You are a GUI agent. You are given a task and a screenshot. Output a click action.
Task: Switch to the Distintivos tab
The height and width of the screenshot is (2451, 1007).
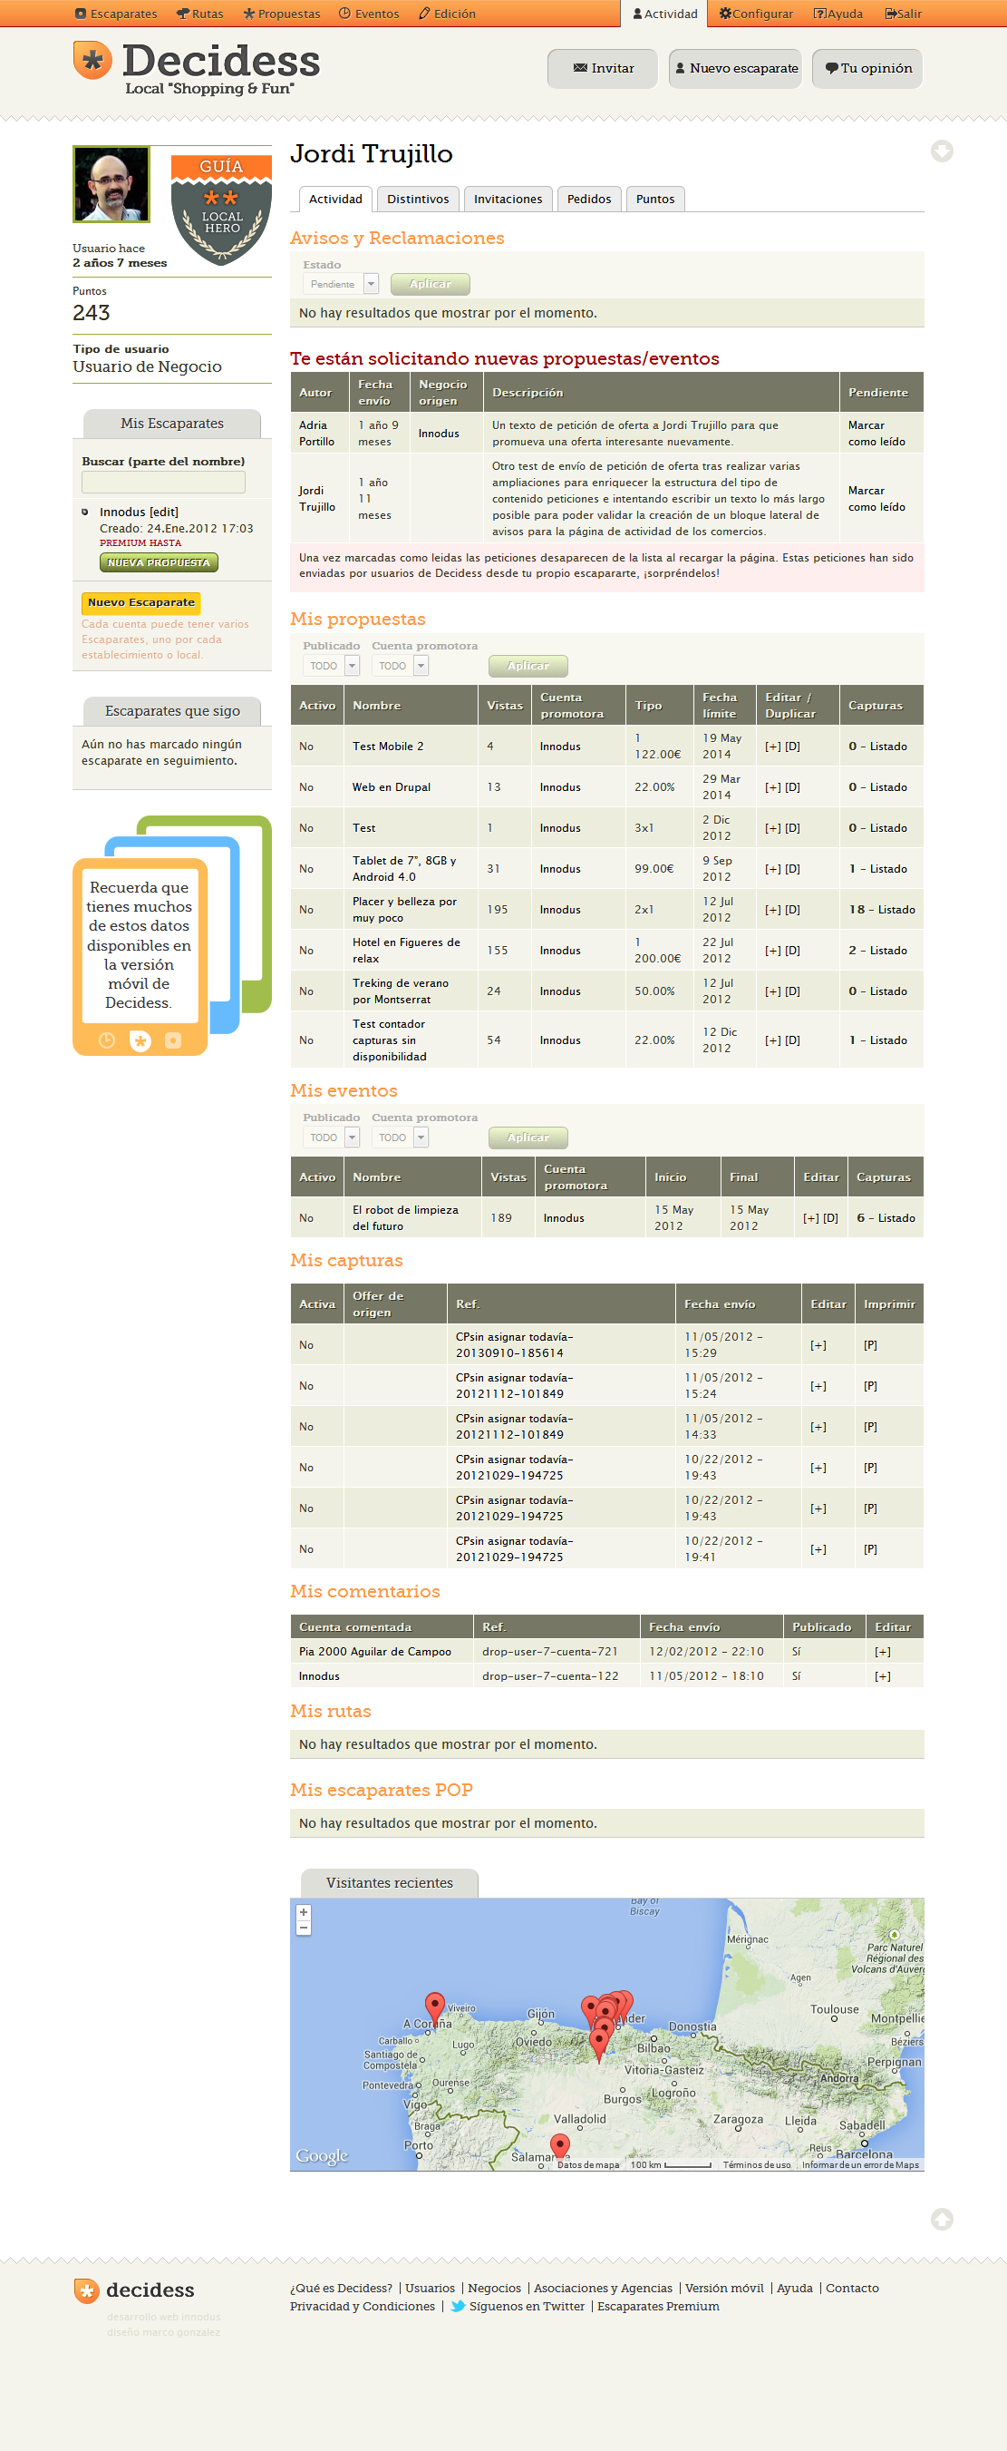(x=418, y=199)
